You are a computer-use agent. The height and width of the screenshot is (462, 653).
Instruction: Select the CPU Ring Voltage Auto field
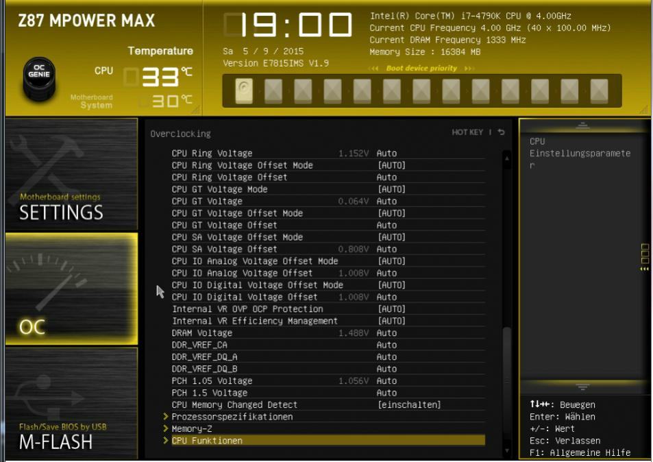386,154
